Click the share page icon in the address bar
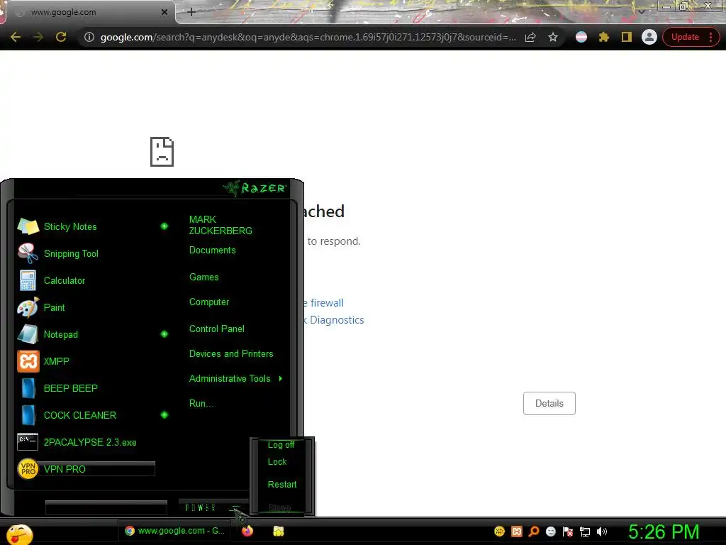The height and width of the screenshot is (545, 726). 530,37
